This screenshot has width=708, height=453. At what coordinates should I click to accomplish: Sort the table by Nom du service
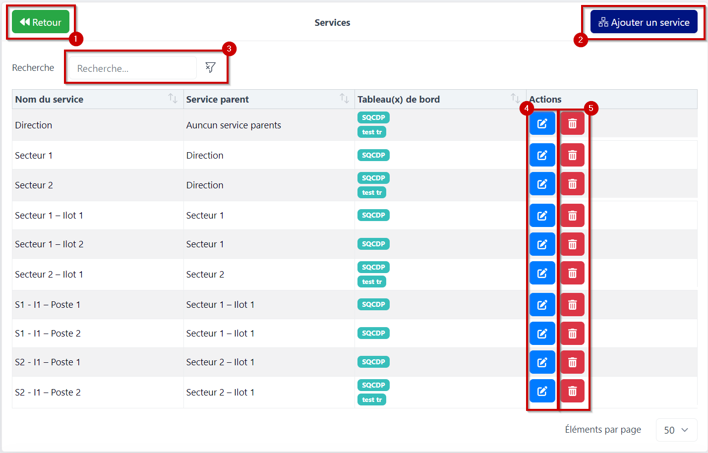173,99
